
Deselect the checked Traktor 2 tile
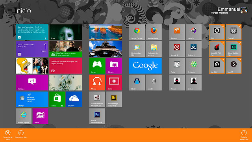(233, 32)
